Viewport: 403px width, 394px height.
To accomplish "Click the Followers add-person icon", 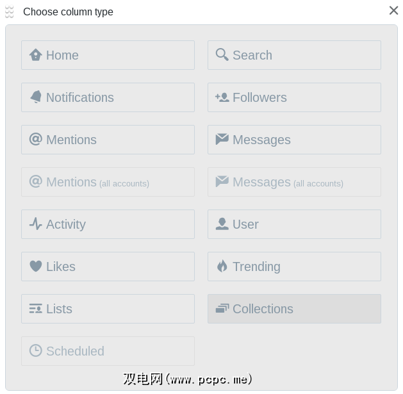I will pos(222,97).
